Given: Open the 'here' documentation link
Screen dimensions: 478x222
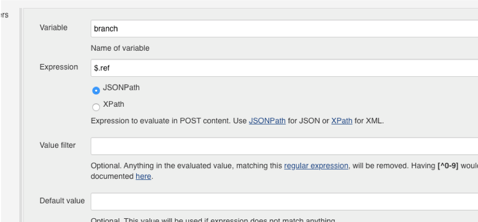Looking at the screenshot, I should [x=143, y=176].
